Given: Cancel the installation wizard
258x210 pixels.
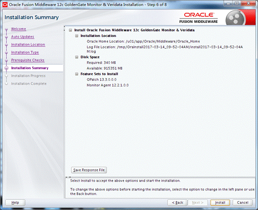Looking at the screenshot, I should (243, 203).
